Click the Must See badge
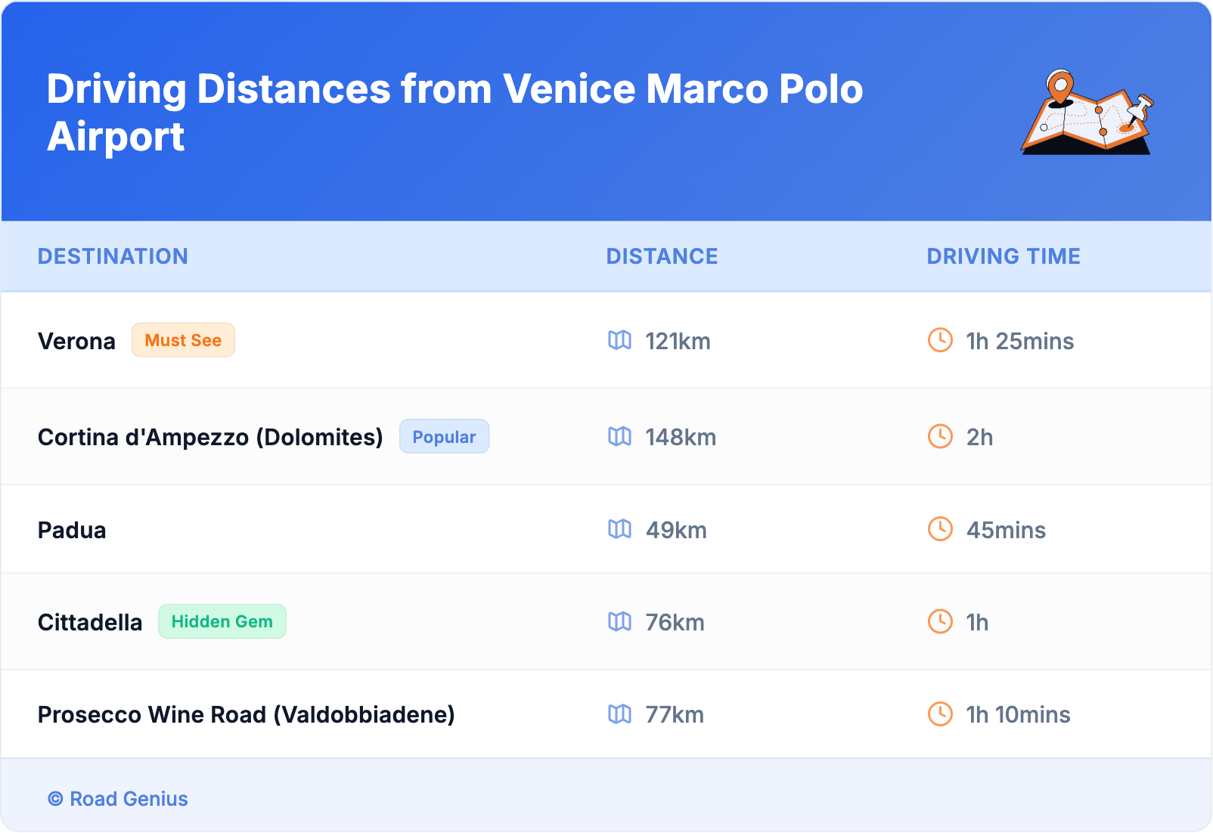 click(183, 340)
